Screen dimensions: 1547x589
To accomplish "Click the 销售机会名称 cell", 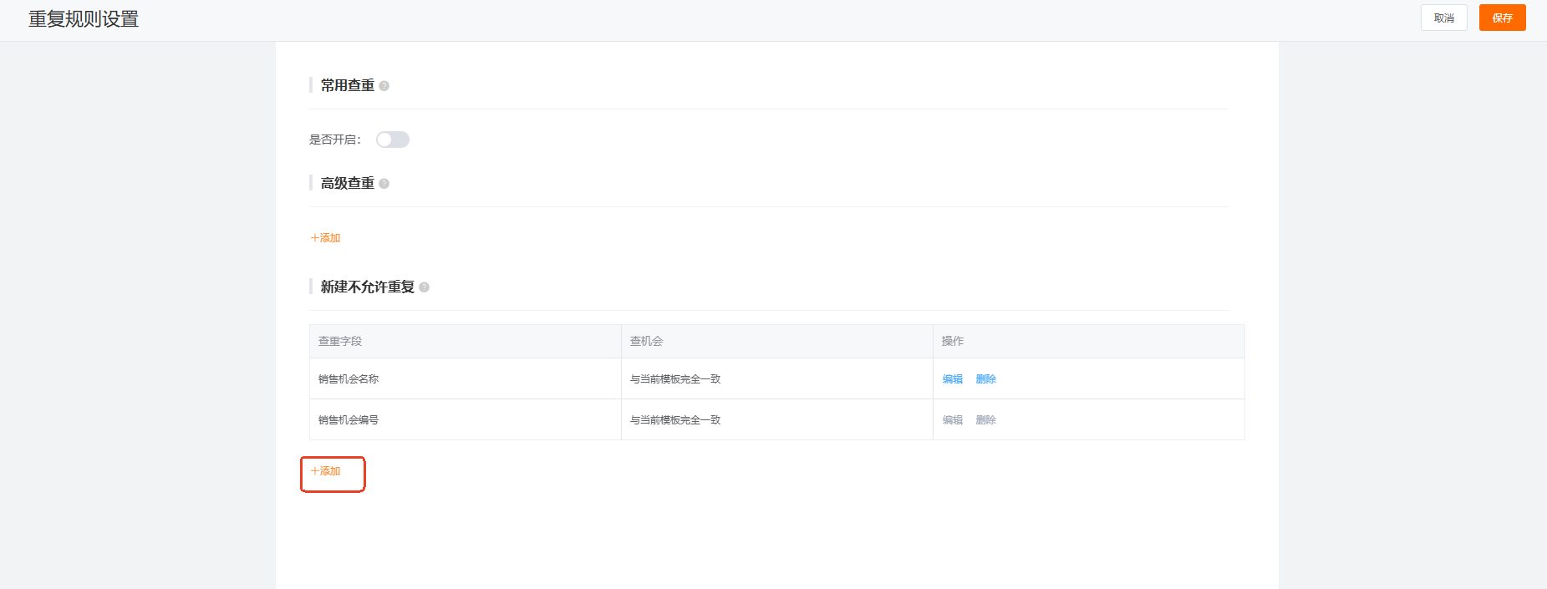I will [465, 378].
